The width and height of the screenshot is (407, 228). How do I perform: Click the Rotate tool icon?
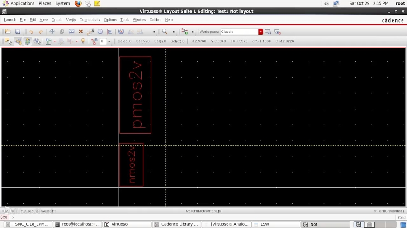[121, 32]
